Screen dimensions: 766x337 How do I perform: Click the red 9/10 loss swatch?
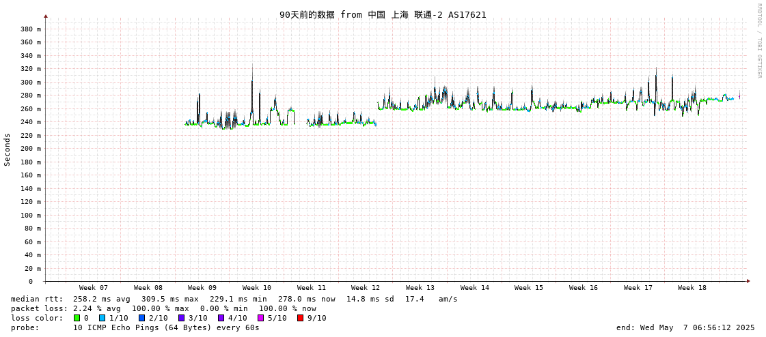click(300, 318)
